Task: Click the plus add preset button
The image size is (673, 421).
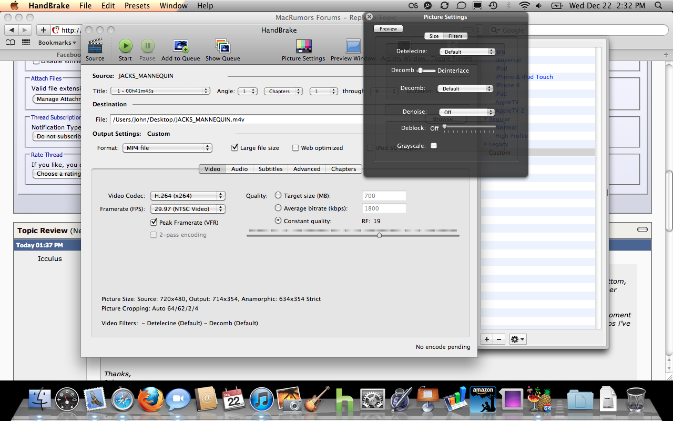Action: [487, 339]
